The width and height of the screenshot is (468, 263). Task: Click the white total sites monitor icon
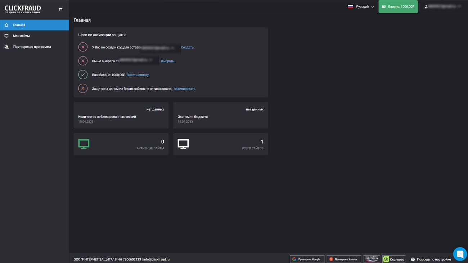pos(183,144)
